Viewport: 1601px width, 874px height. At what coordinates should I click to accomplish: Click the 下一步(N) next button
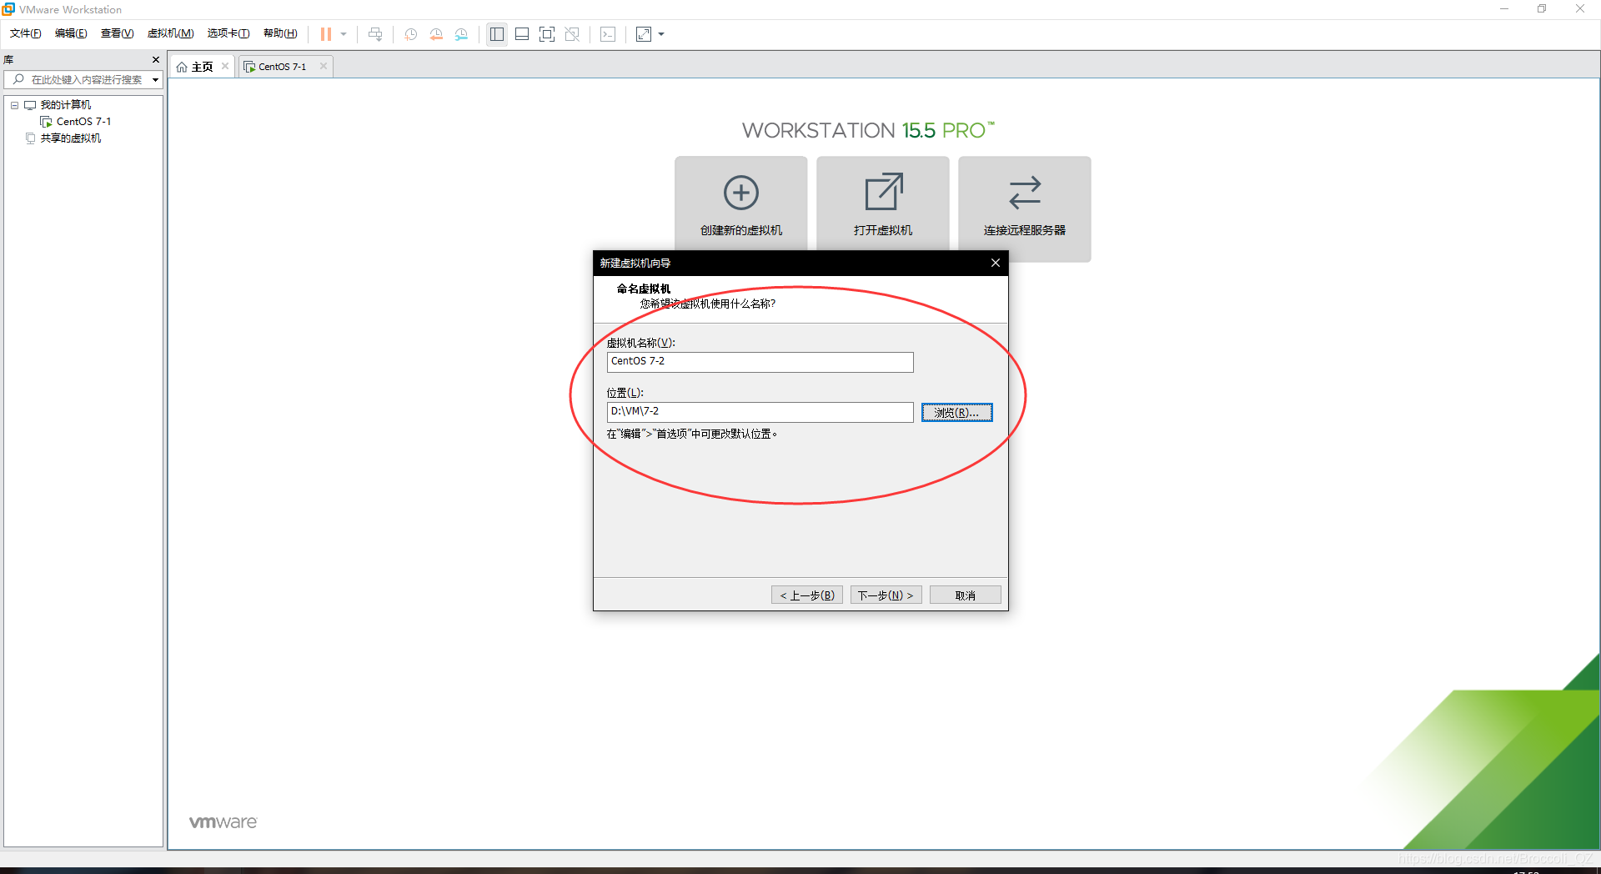886,595
